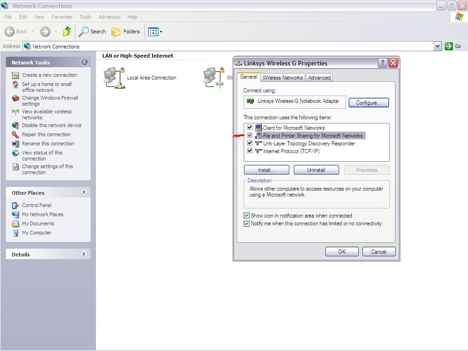The image size is (468, 351).
Task: Switch to the Advanced tab in dialog
Action: (x=319, y=78)
